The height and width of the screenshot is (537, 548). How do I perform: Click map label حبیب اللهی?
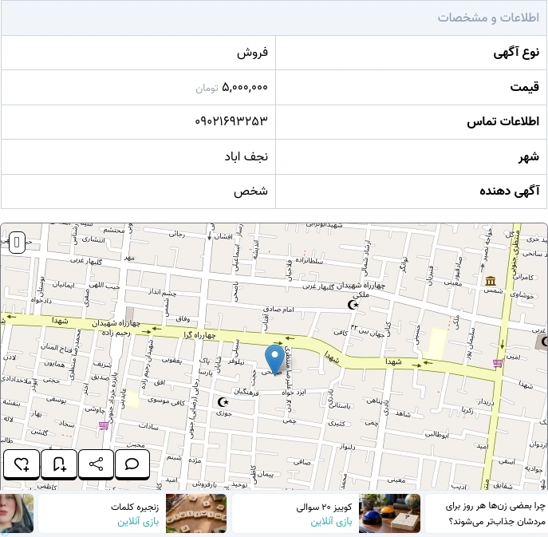[x=104, y=286]
